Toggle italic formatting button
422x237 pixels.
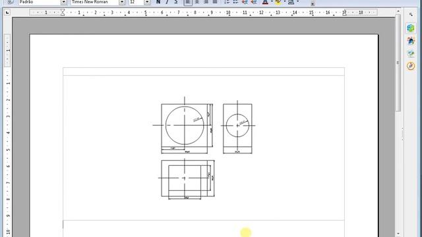167,2
